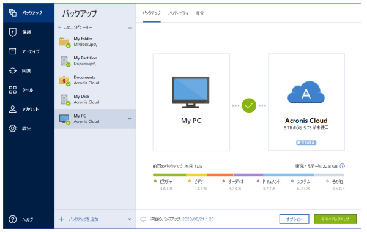Collapse the このコンピューター group
367x232 pixels.
[x=59, y=28]
